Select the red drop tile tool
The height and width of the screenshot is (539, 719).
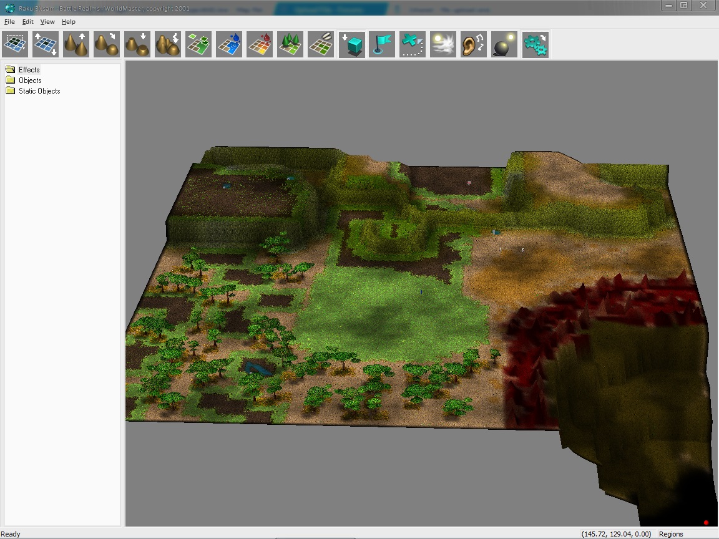pyautogui.click(x=260, y=44)
